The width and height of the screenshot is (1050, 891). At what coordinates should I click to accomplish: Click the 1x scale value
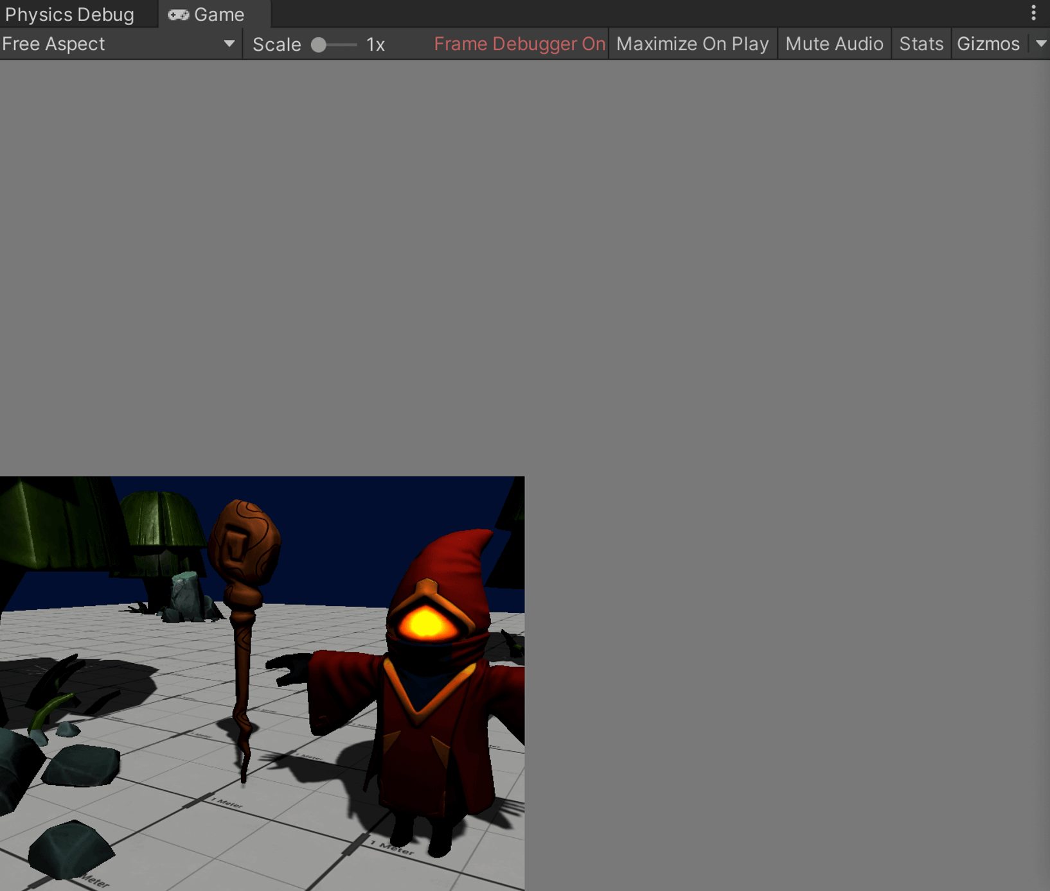point(375,44)
